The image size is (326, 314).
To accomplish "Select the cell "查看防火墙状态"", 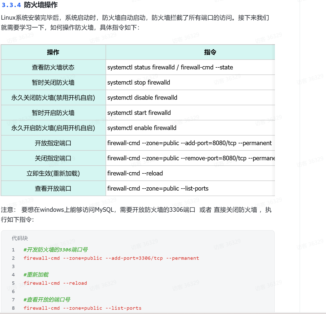I will tap(53, 67).
